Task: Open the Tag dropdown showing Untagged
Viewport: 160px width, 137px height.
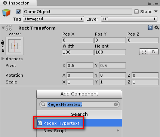Action: (53, 19)
